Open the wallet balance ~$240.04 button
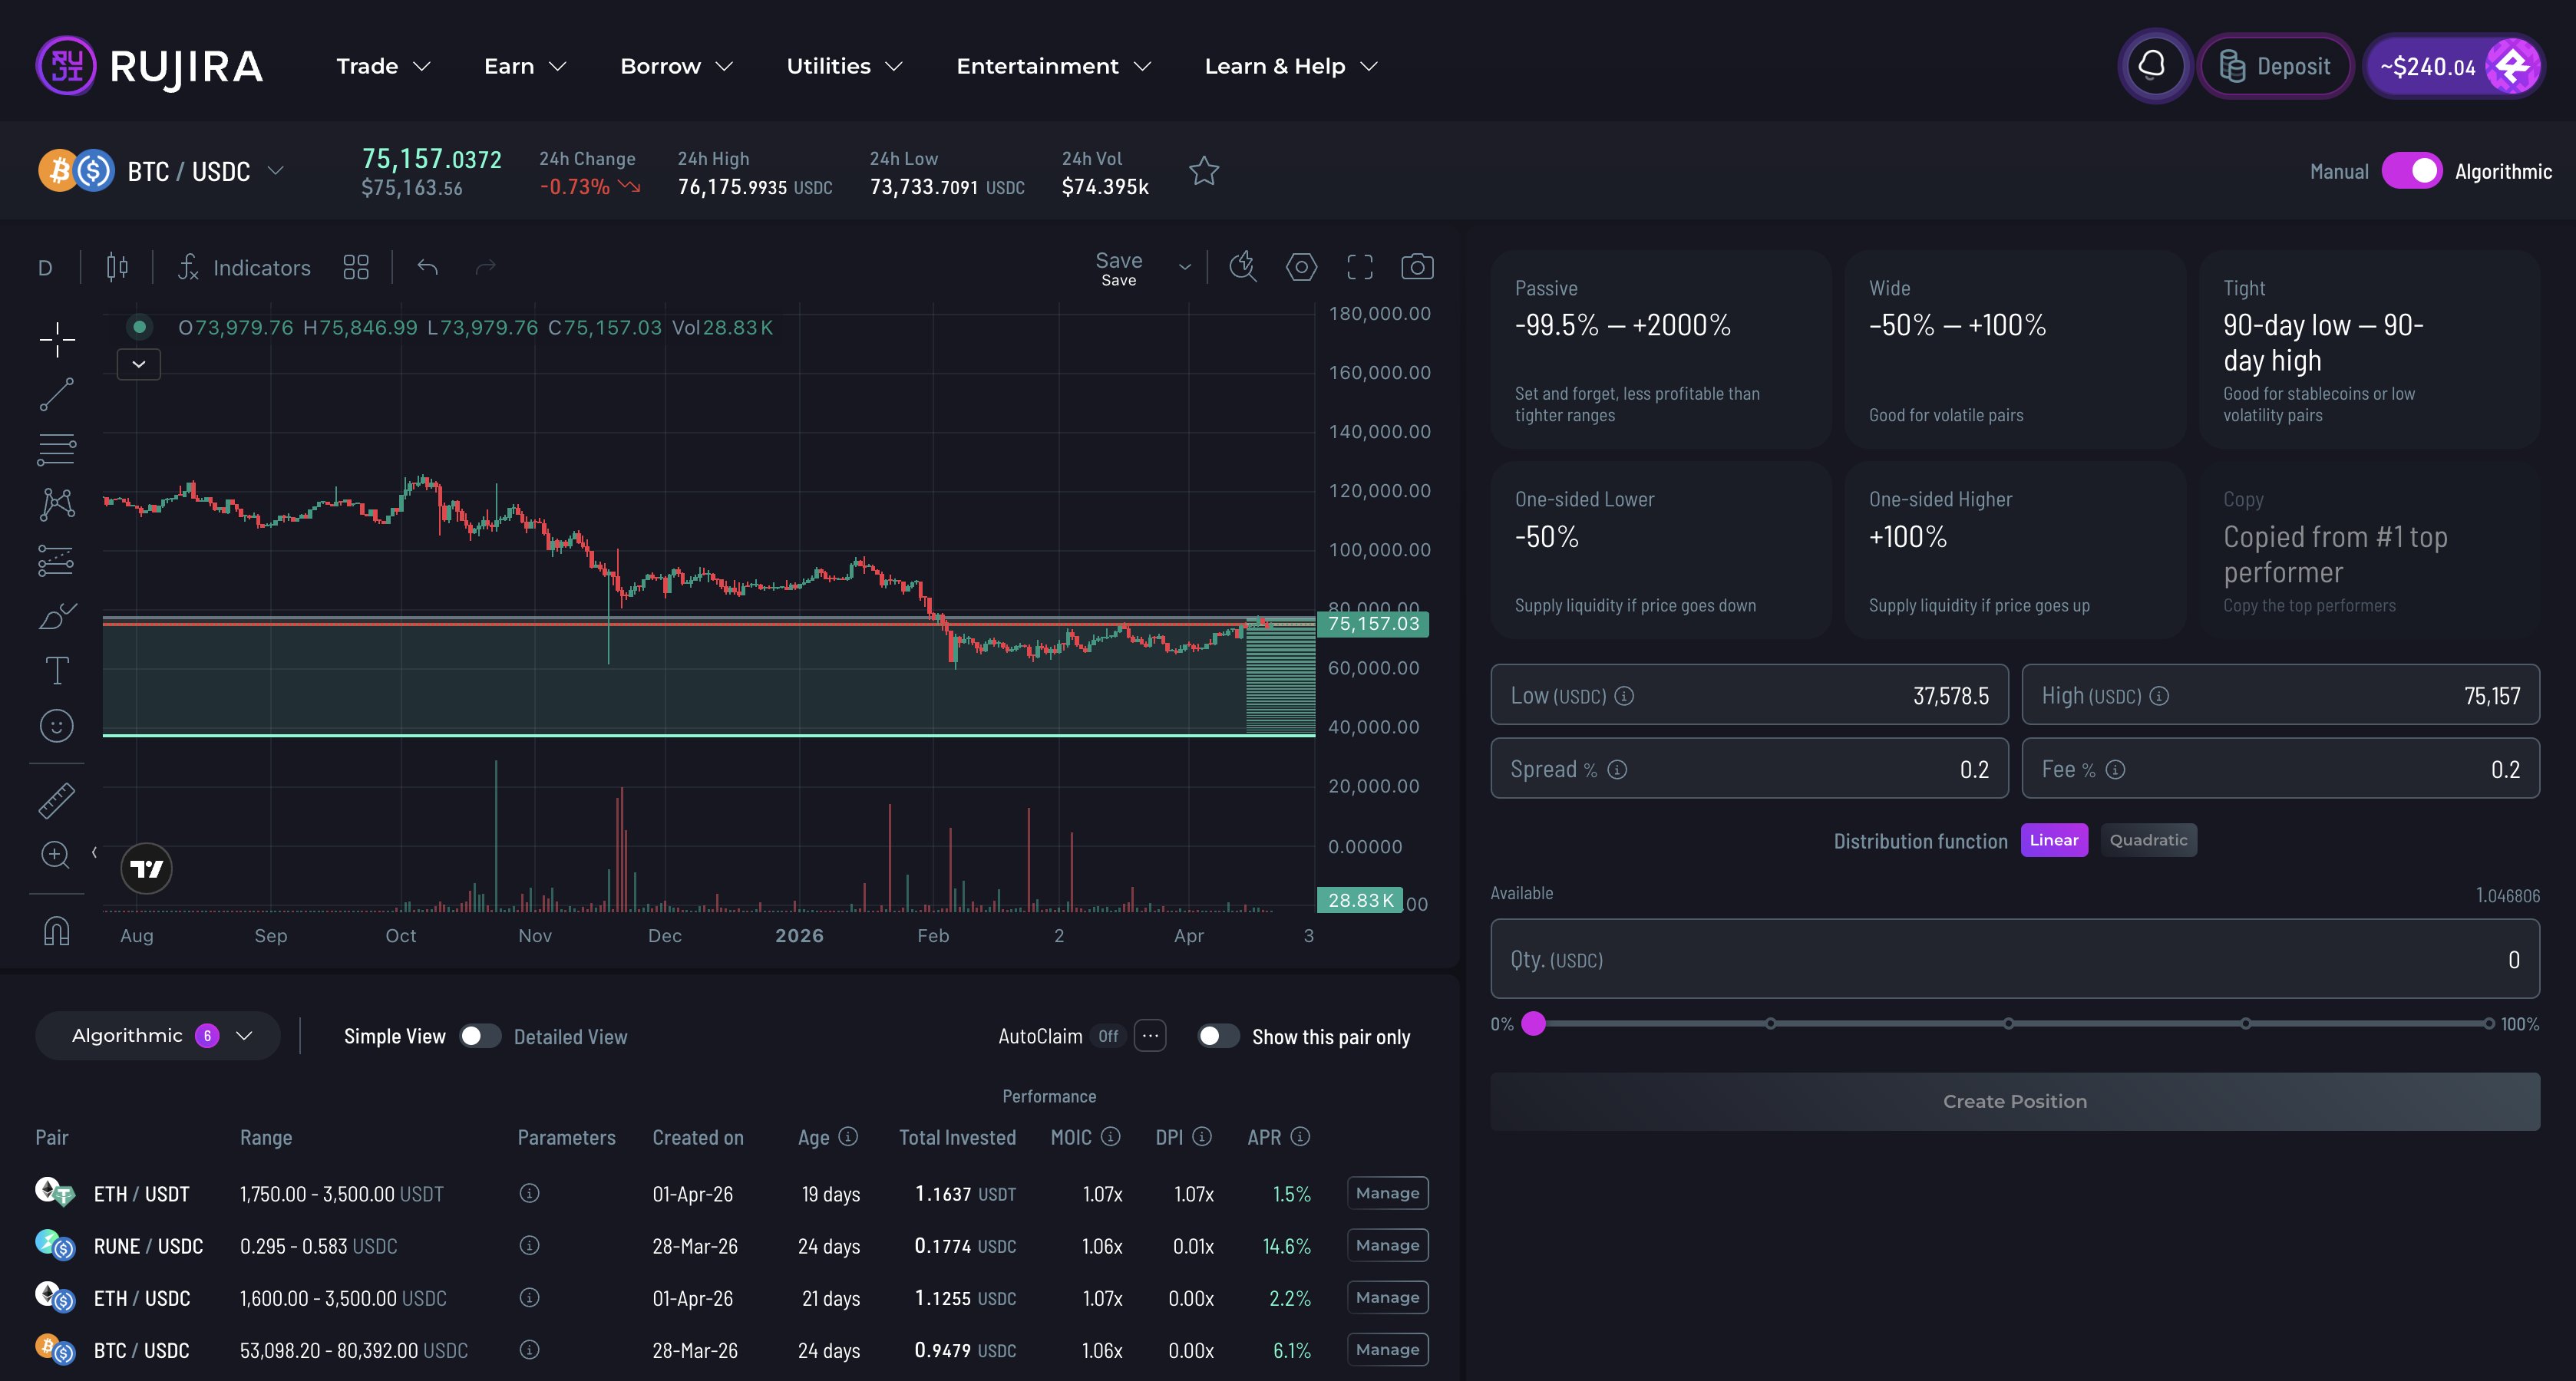 point(2454,66)
